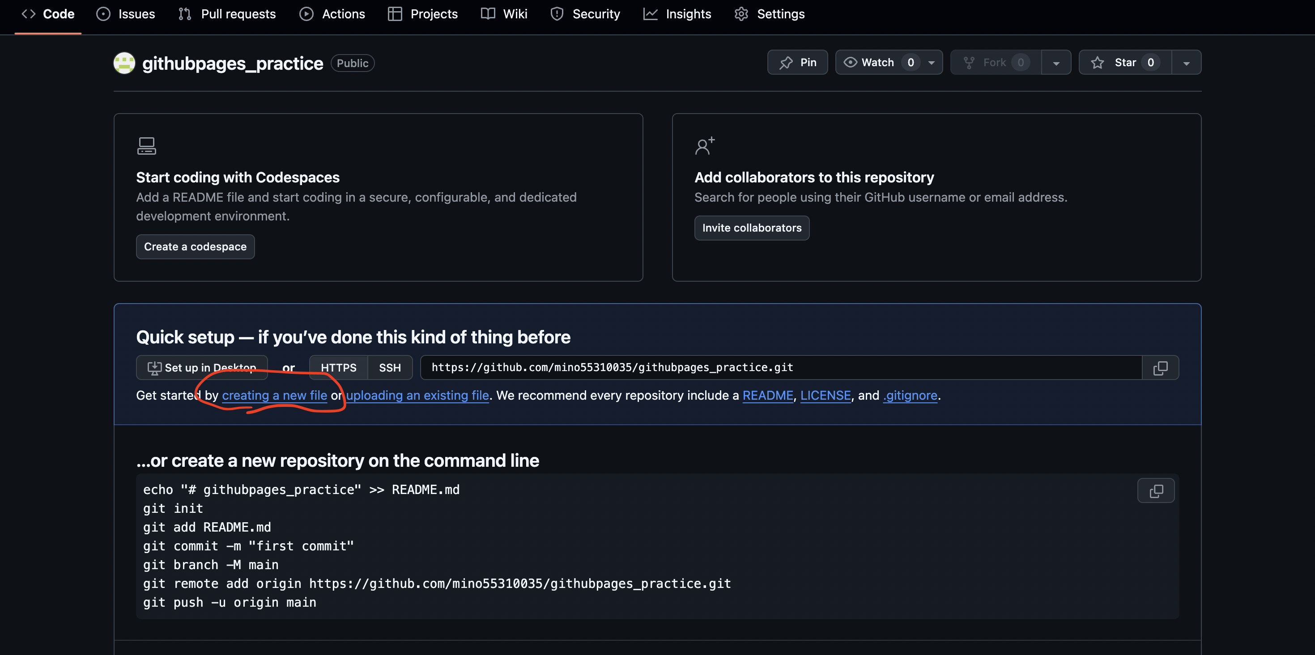Open the Watch options dropdown

click(x=931, y=62)
